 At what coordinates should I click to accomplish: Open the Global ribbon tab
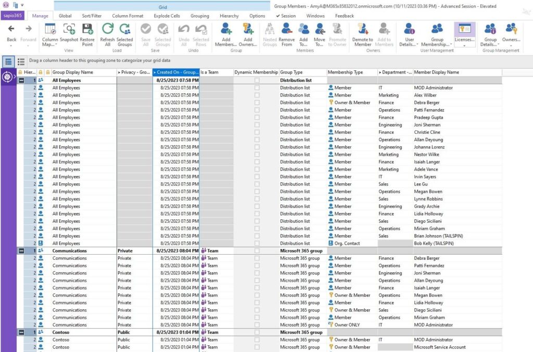pyautogui.click(x=65, y=16)
